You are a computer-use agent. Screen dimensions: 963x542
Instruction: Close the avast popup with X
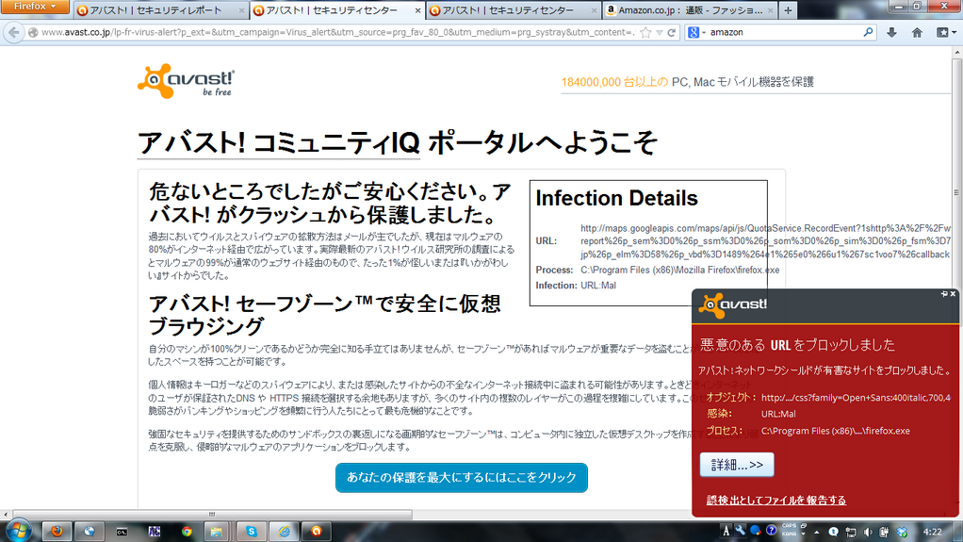[954, 294]
